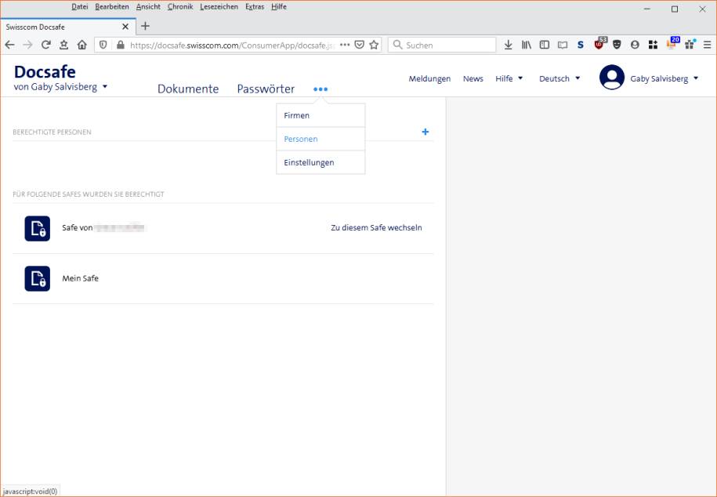Save page to Pocket icon

tap(360, 45)
